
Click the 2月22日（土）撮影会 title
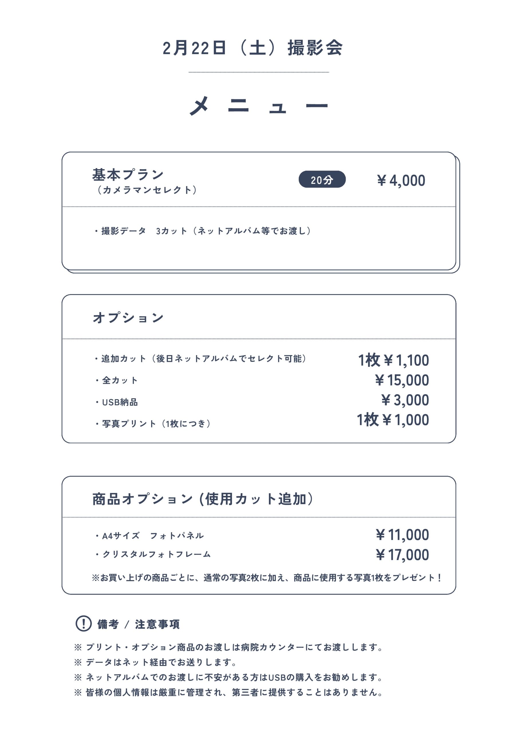[252, 48]
